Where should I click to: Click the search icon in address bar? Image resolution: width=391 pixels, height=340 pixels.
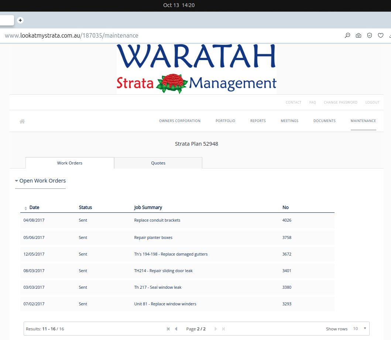(347, 35)
